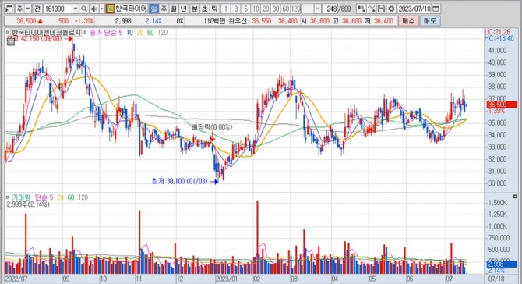
Task: Click the 한국타이어앤테크놀로지 chart label
Action: pos(46,32)
